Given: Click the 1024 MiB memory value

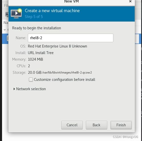Looking at the screenshot, I should tap(35, 59).
